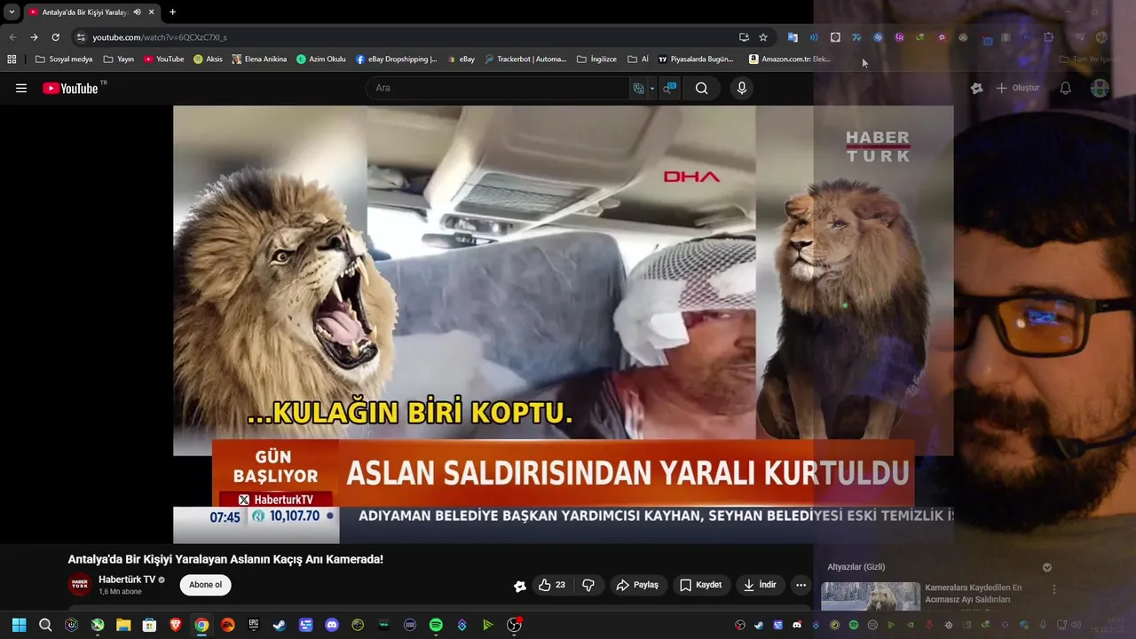Click the Oluştur create button
This screenshot has height=639, width=1136.
pyautogui.click(x=1017, y=88)
